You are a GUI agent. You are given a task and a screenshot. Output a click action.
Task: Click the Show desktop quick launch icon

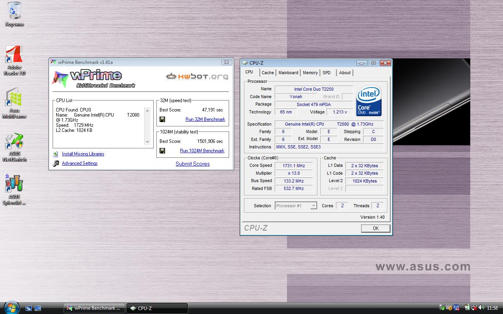click(38, 308)
